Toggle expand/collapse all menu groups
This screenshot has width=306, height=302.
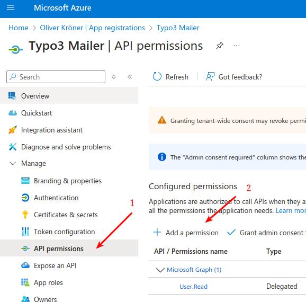[x=114, y=77]
